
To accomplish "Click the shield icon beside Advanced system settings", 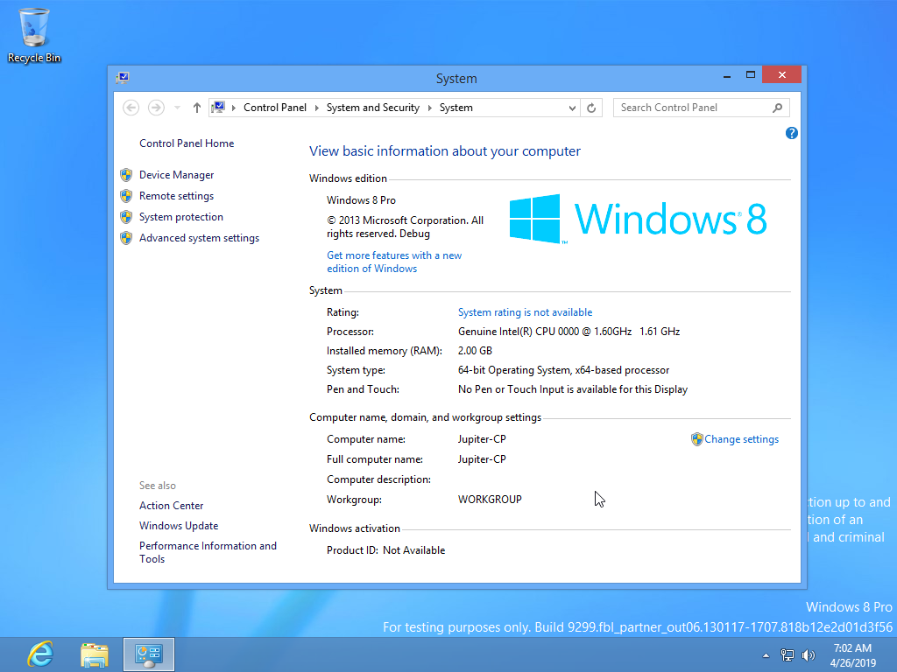I will 126,238.
